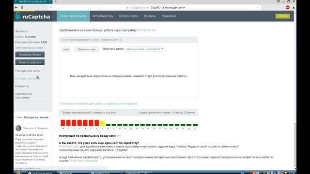This screenshot has width=310, height=174.
Task: Click the green bar for hour 23
Action: point(195,125)
